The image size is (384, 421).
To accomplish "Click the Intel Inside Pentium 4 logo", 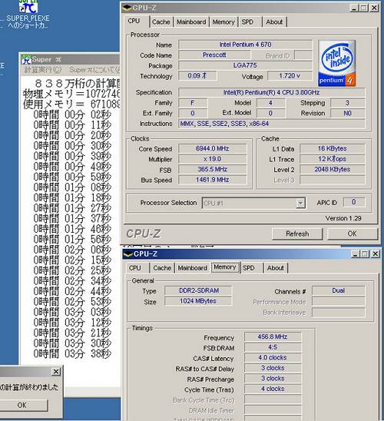I will [x=337, y=63].
